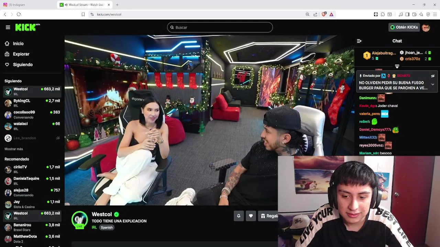Open Brave Shields lion icon
440x247 pixels.
[323, 14]
